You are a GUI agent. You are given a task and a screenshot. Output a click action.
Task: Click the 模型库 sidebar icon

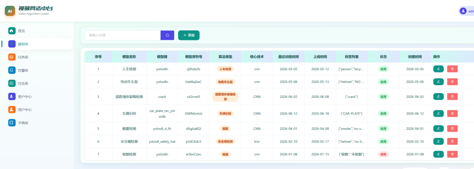pos(12,44)
